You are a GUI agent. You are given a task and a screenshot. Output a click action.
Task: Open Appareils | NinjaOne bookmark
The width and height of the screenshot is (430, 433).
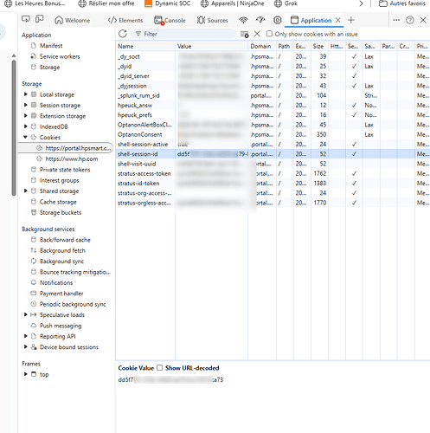[x=233, y=3]
